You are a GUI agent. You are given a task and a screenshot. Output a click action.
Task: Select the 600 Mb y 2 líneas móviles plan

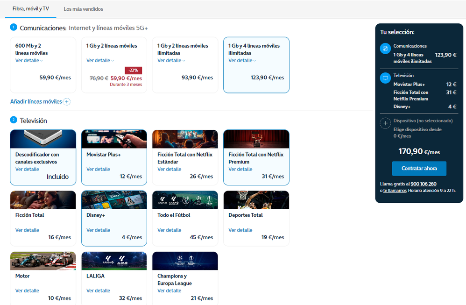[43, 65]
